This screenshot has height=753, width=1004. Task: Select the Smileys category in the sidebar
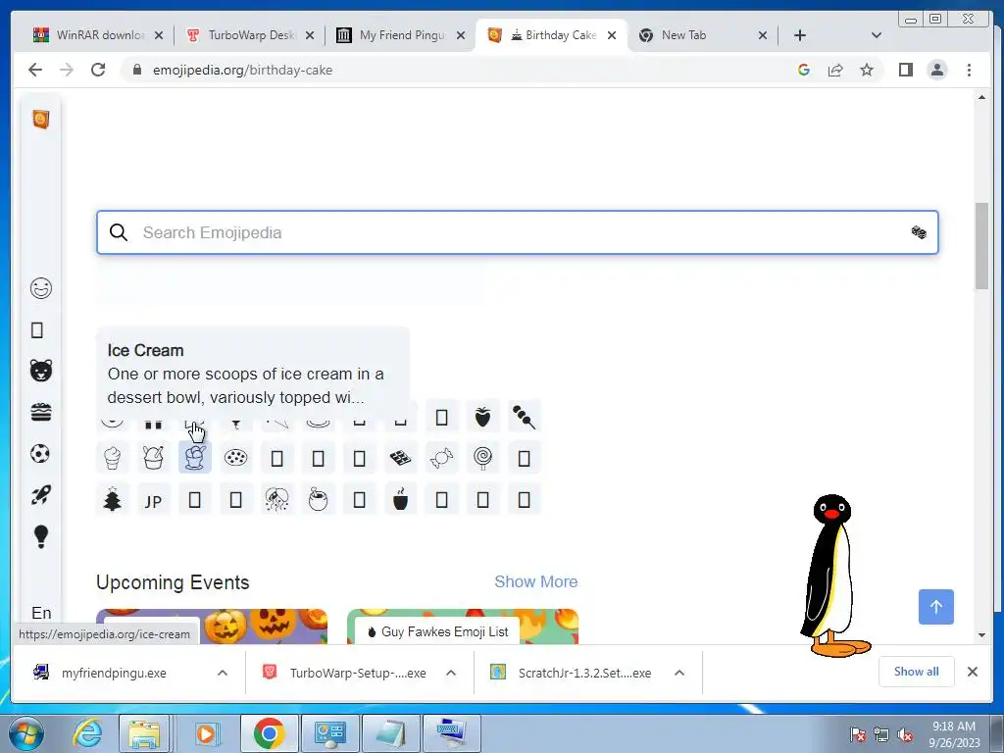41,289
